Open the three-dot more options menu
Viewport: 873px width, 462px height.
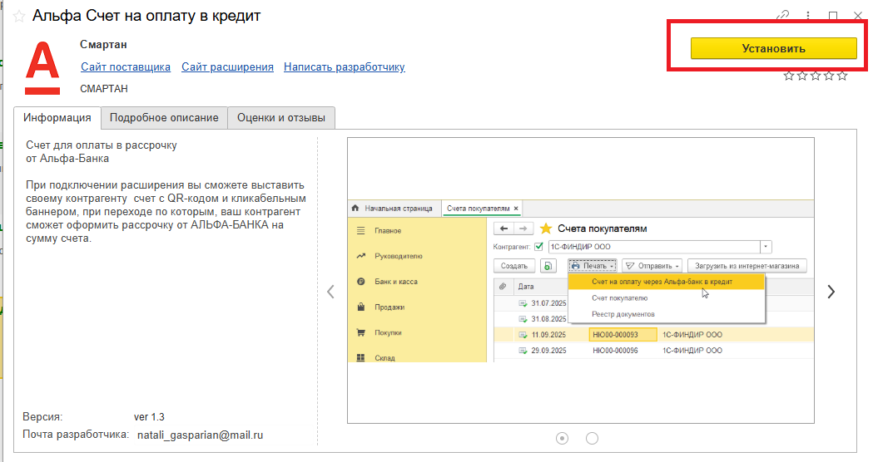[808, 16]
